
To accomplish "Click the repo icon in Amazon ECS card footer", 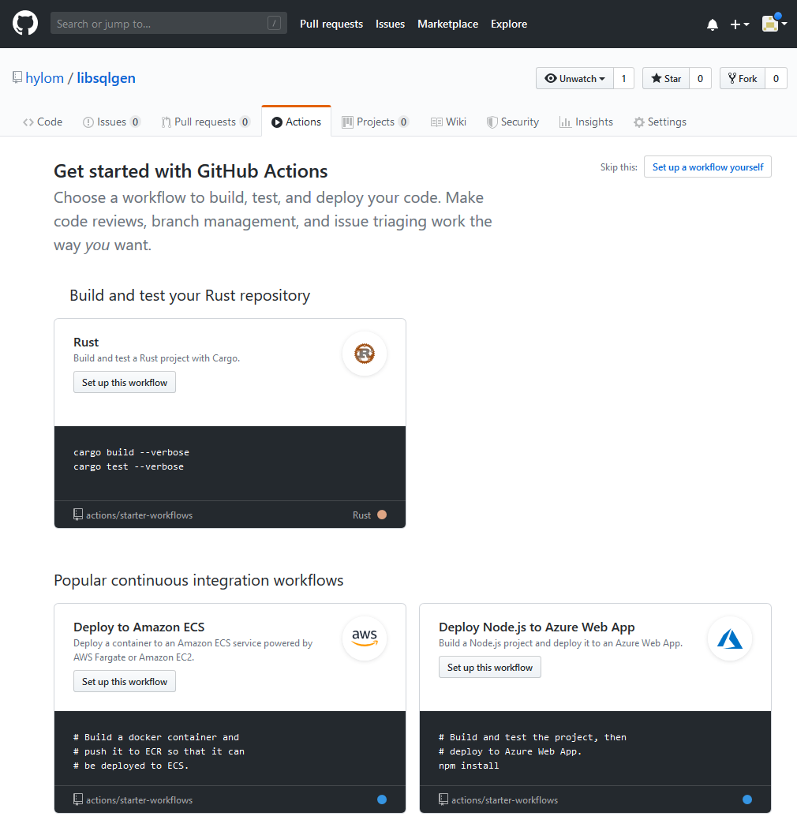I will [x=78, y=799].
